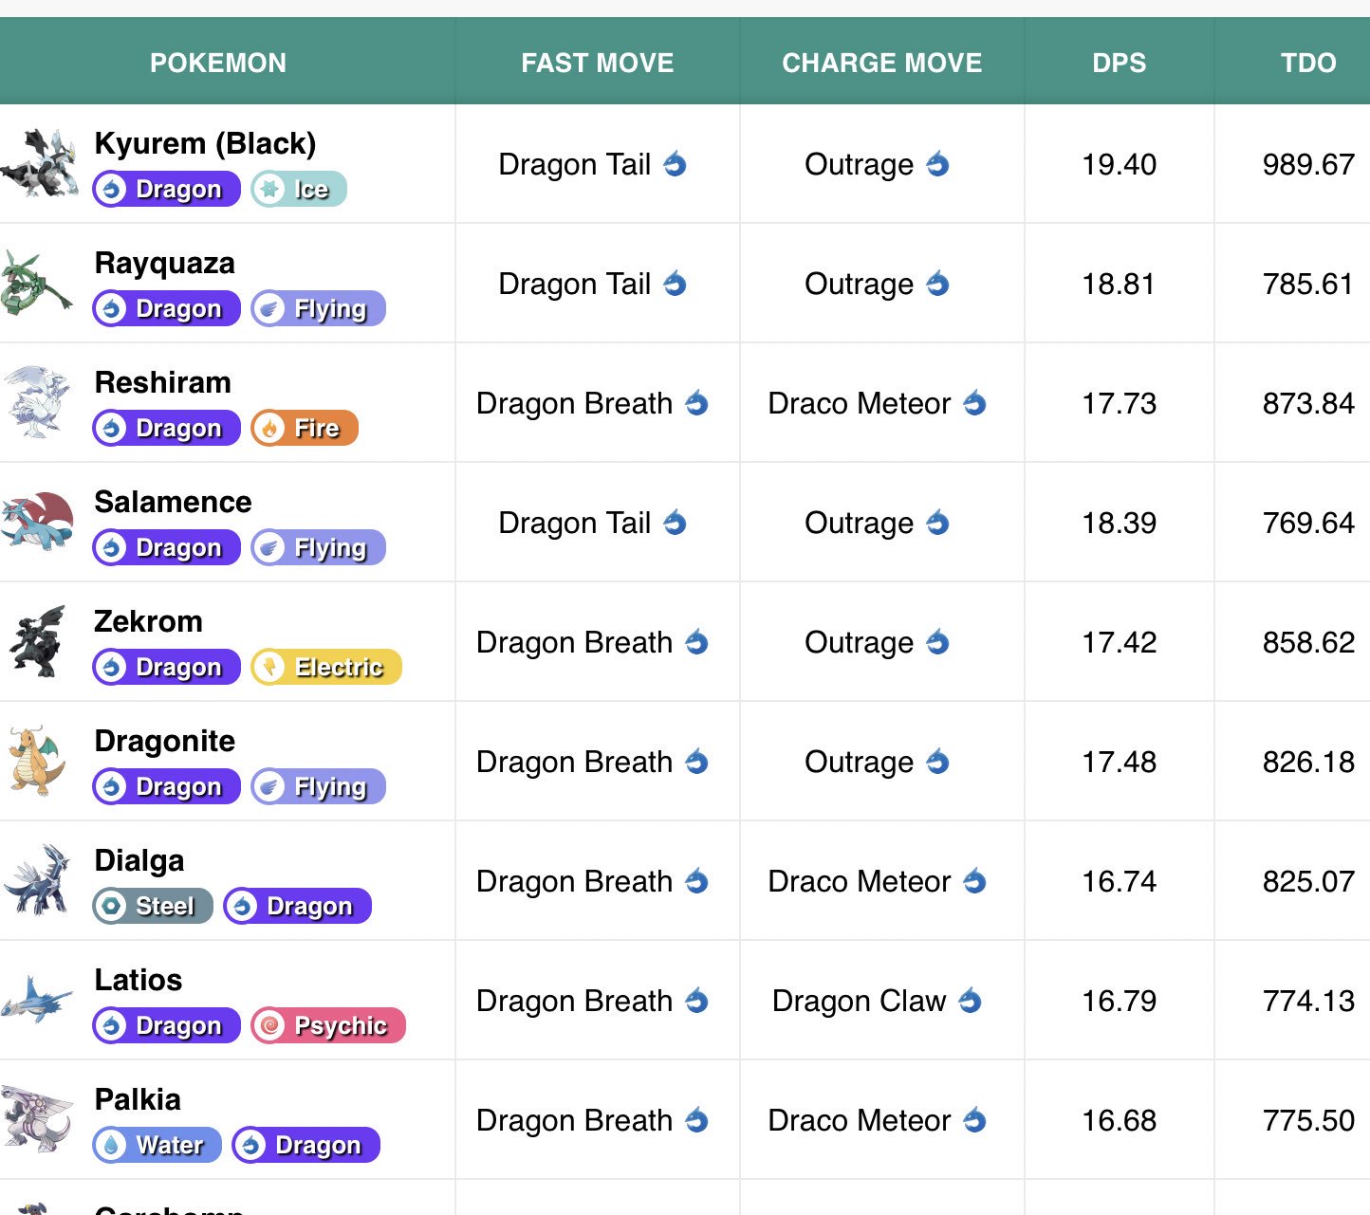
Task: Click the Reshiram sprite image
Action: pyautogui.click(x=38, y=402)
